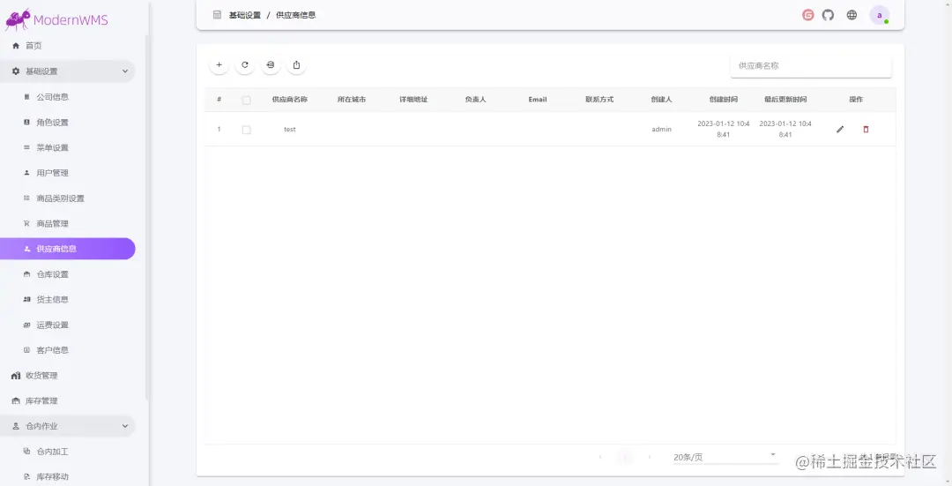Click the 'test' supplier name cell
Screen dimensions: 952x486
pyautogui.click(x=290, y=130)
